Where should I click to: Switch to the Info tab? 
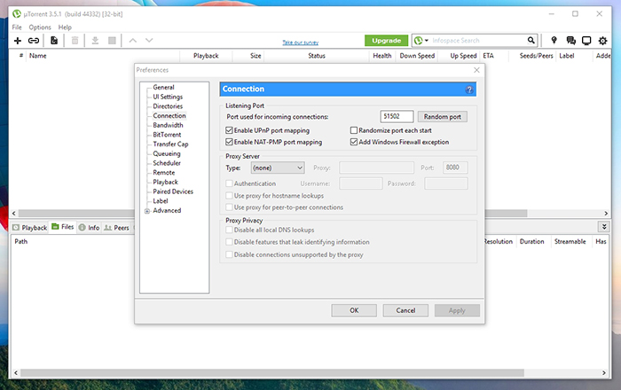tap(89, 228)
